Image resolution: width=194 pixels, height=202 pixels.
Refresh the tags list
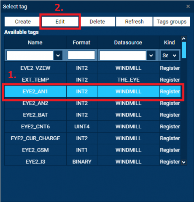coord(135,21)
